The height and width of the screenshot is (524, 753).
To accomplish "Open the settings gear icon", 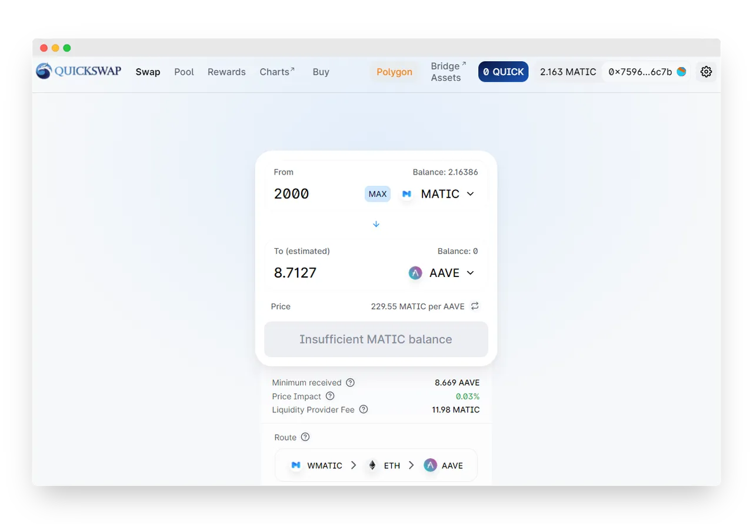I will point(707,72).
